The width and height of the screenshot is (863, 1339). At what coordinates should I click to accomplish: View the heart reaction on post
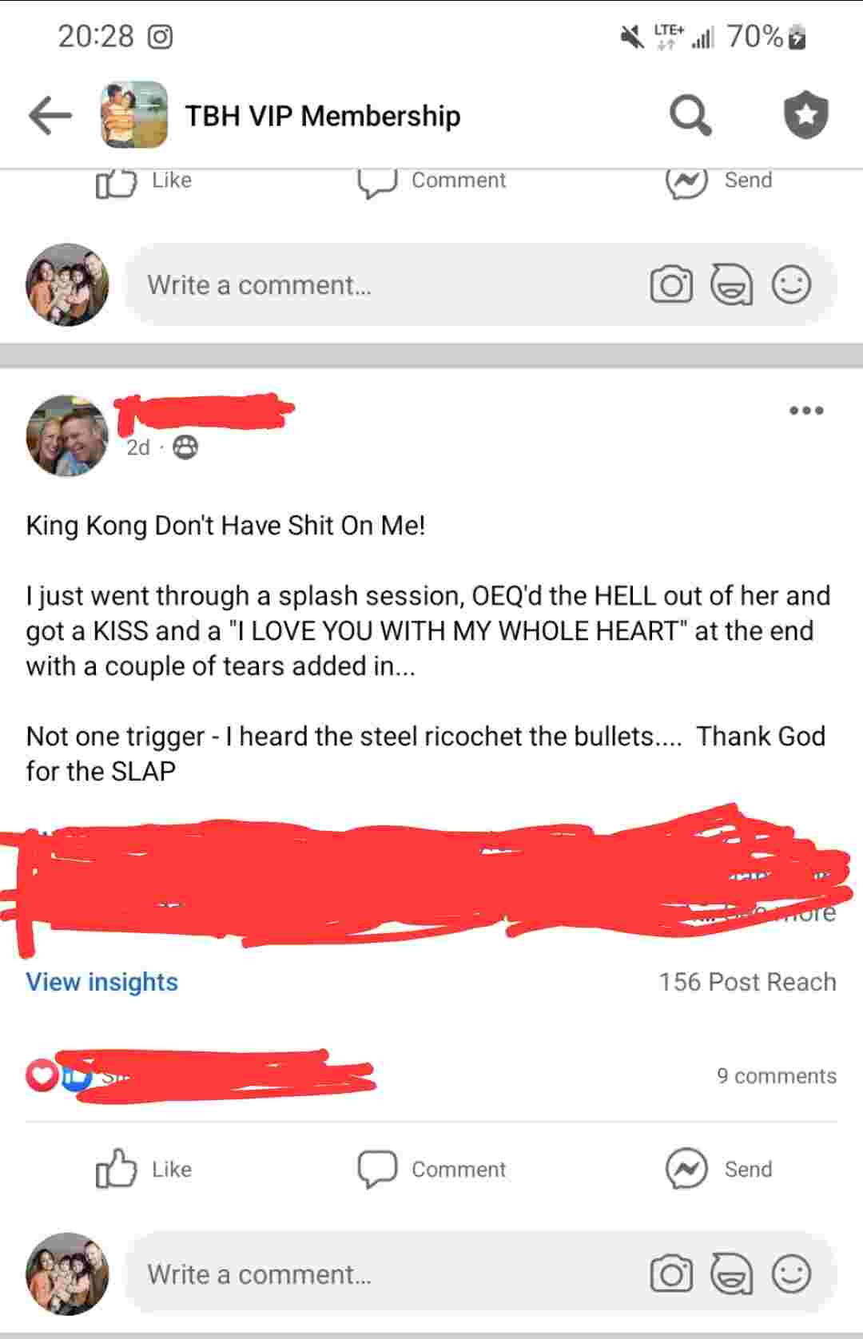tap(41, 1075)
